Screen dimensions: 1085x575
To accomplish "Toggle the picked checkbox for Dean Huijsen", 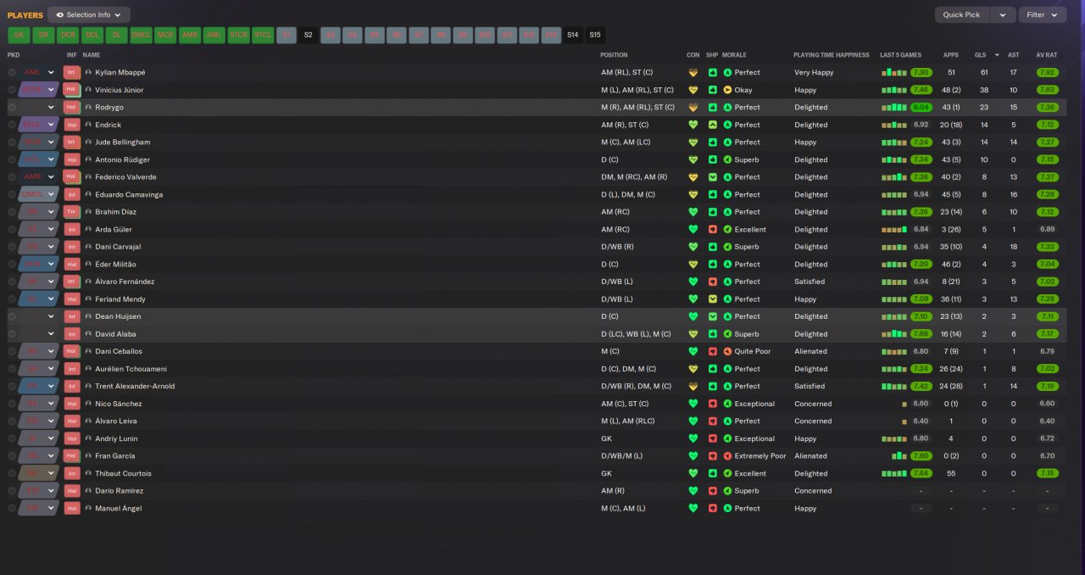I will click(x=12, y=316).
